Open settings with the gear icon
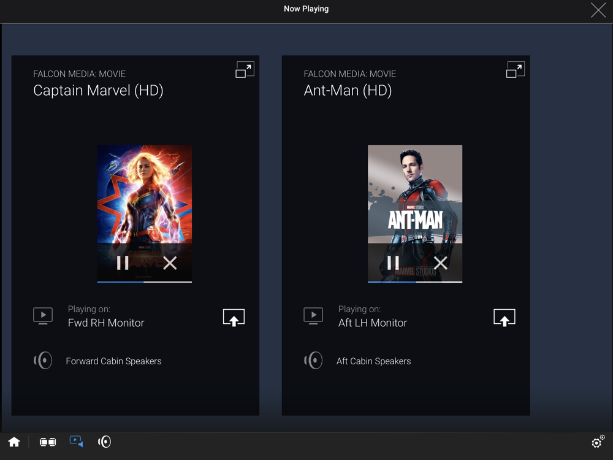The image size is (613, 460). point(598,442)
